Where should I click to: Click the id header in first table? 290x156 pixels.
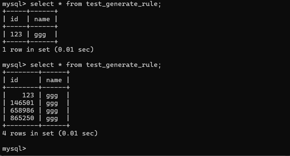coord(14,19)
